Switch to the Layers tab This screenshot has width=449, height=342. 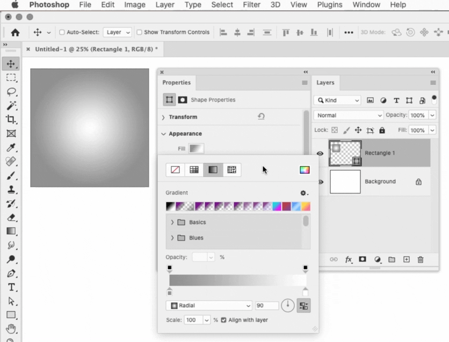pyautogui.click(x=326, y=83)
